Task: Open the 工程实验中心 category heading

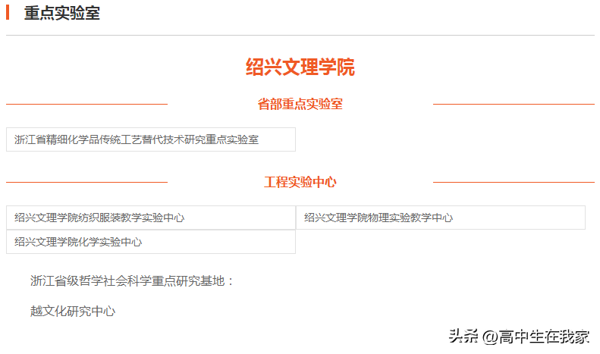Action: 300,182
